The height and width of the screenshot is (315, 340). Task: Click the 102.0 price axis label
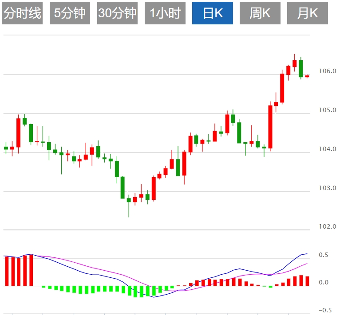point(328,226)
